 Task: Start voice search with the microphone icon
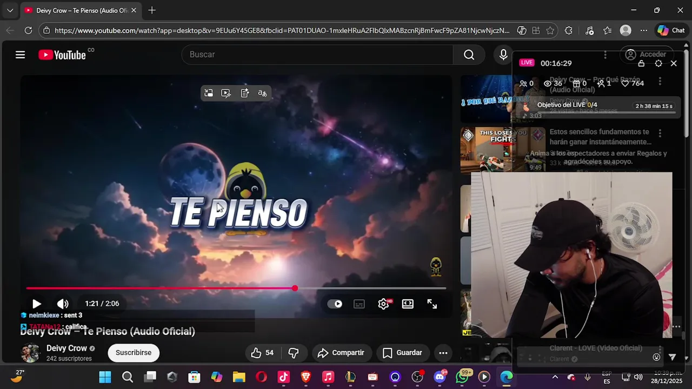pos(503,55)
